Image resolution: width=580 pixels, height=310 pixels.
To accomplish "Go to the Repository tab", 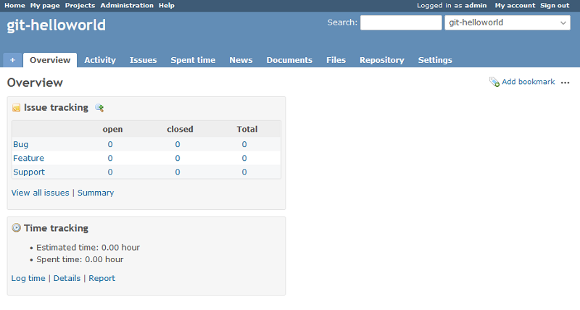I will coord(381,60).
